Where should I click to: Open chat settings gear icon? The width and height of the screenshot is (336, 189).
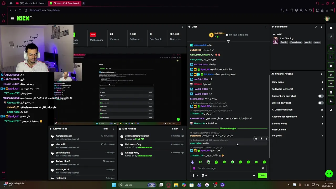254,176
